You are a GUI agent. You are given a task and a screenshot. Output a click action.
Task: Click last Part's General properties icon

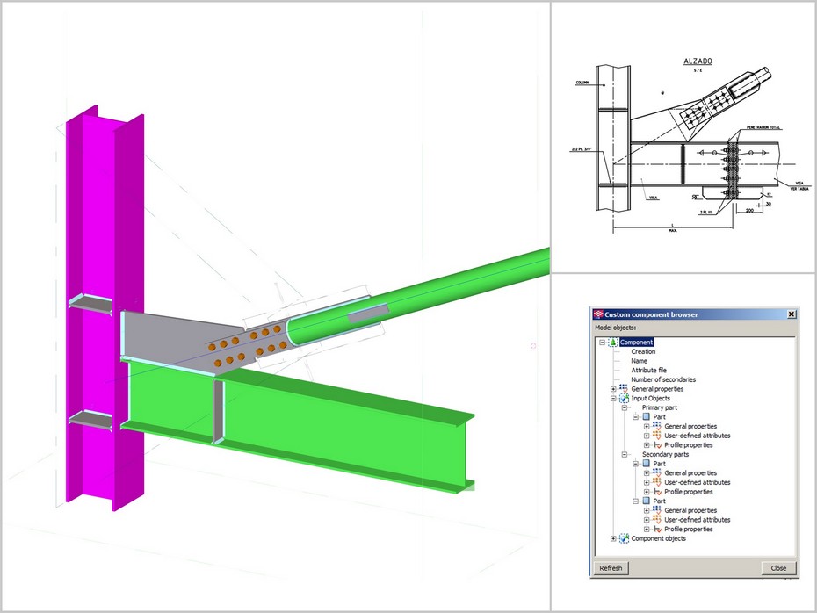[657, 510]
